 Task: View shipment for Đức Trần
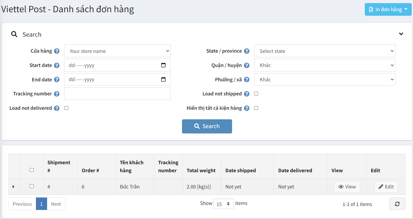[x=347, y=187]
